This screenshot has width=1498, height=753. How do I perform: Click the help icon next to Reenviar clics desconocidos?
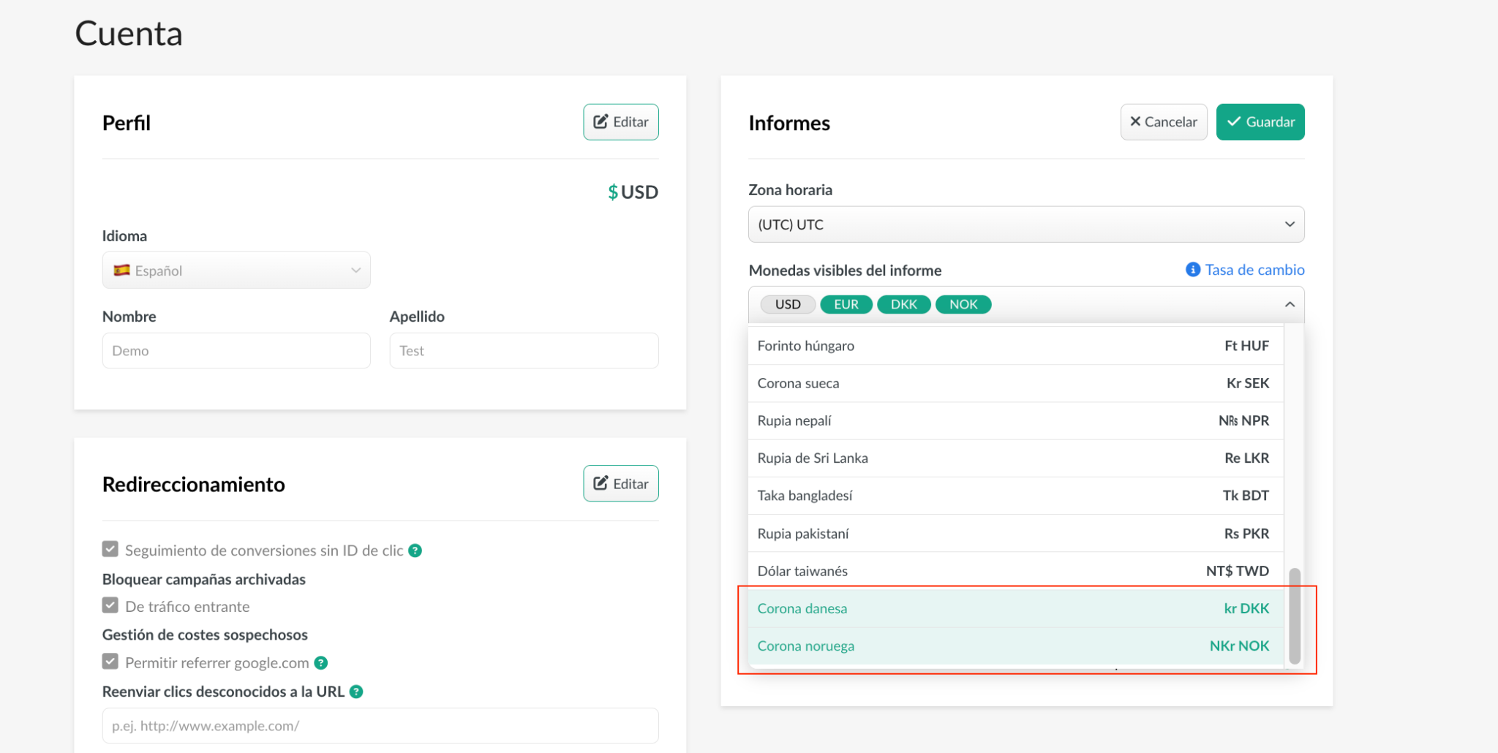pyautogui.click(x=356, y=691)
